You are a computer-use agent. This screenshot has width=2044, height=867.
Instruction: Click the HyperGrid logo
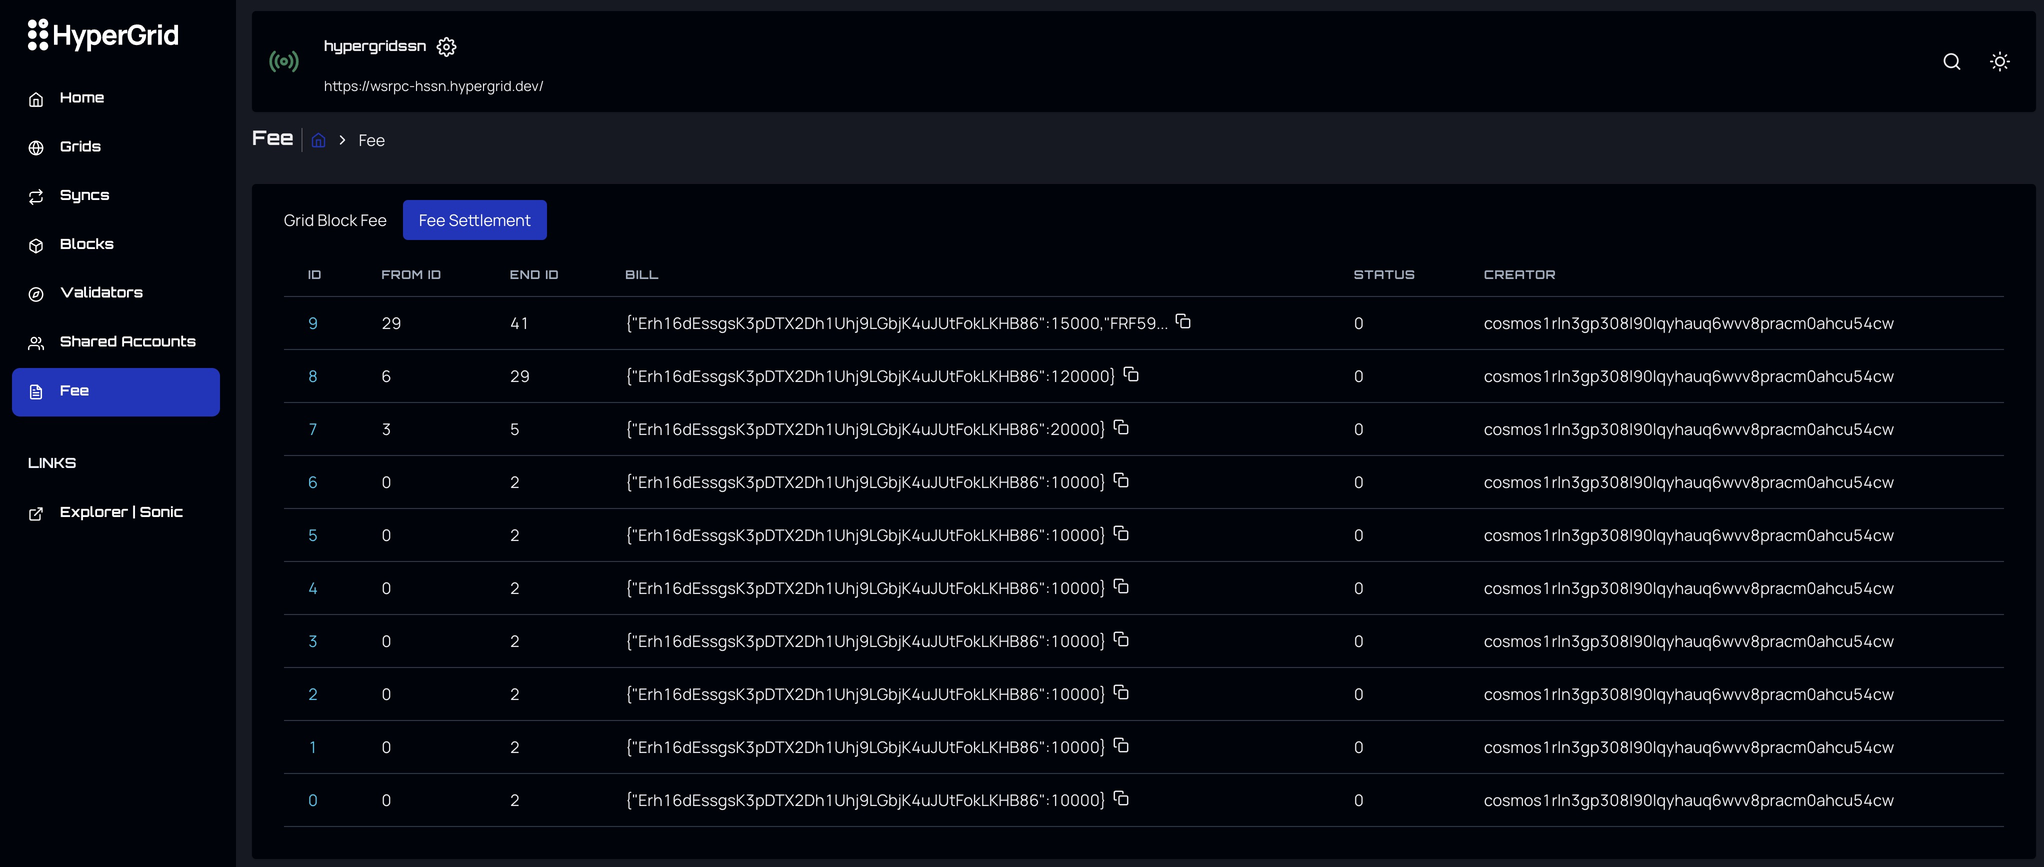pos(103,35)
